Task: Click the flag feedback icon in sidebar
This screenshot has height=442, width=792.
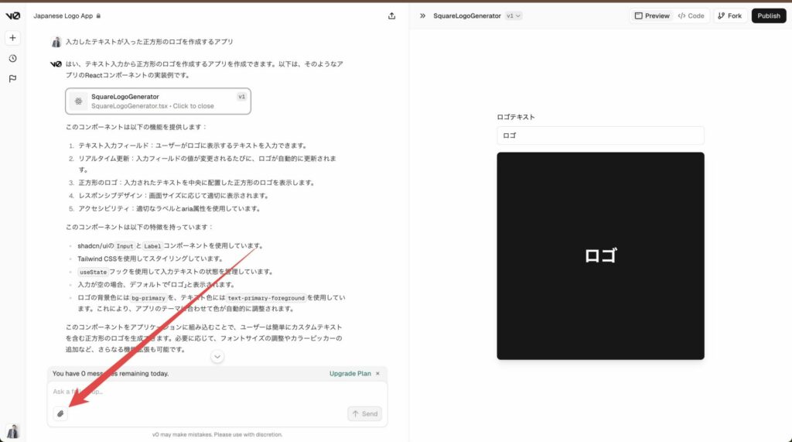Action: [12, 79]
